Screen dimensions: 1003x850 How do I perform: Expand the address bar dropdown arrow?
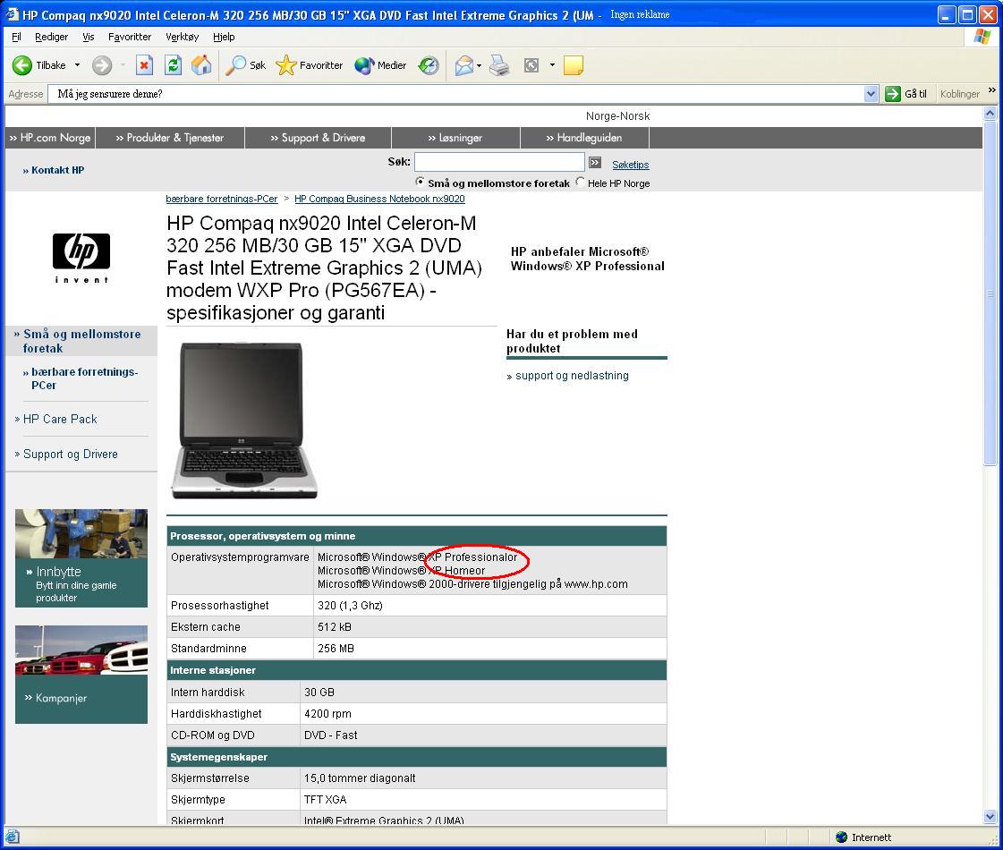pyautogui.click(x=871, y=94)
